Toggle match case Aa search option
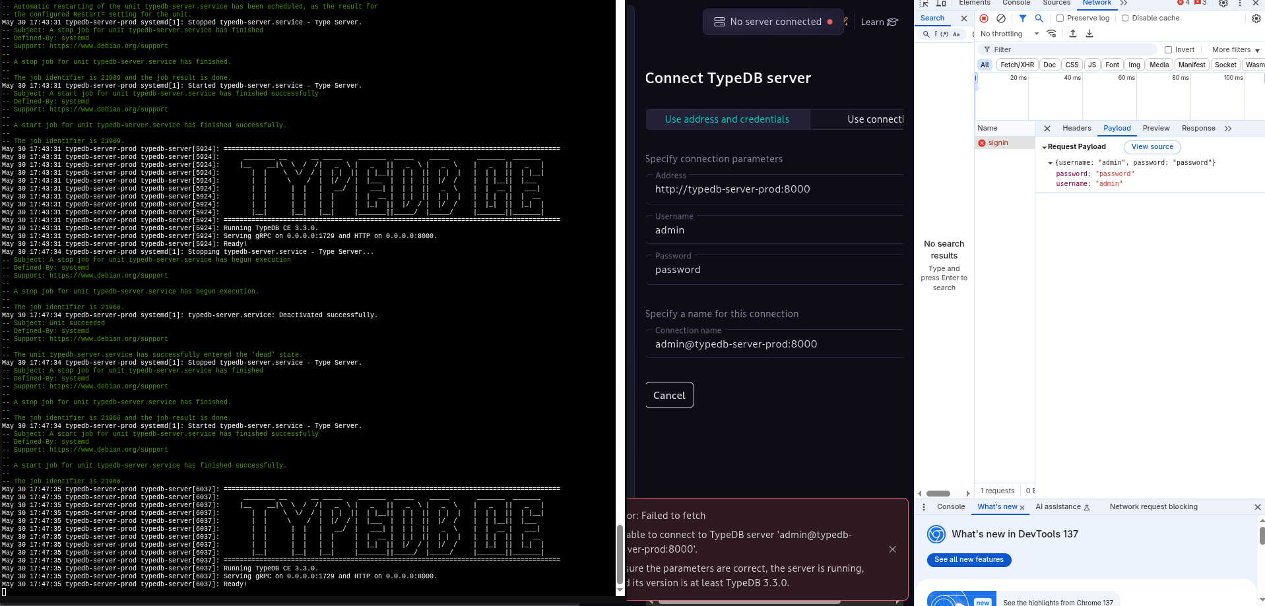Image resolution: width=1265 pixels, height=606 pixels. point(956,34)
